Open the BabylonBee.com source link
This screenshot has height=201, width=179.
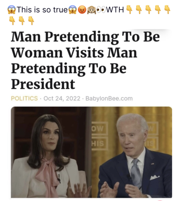click(x=109, y=98)
